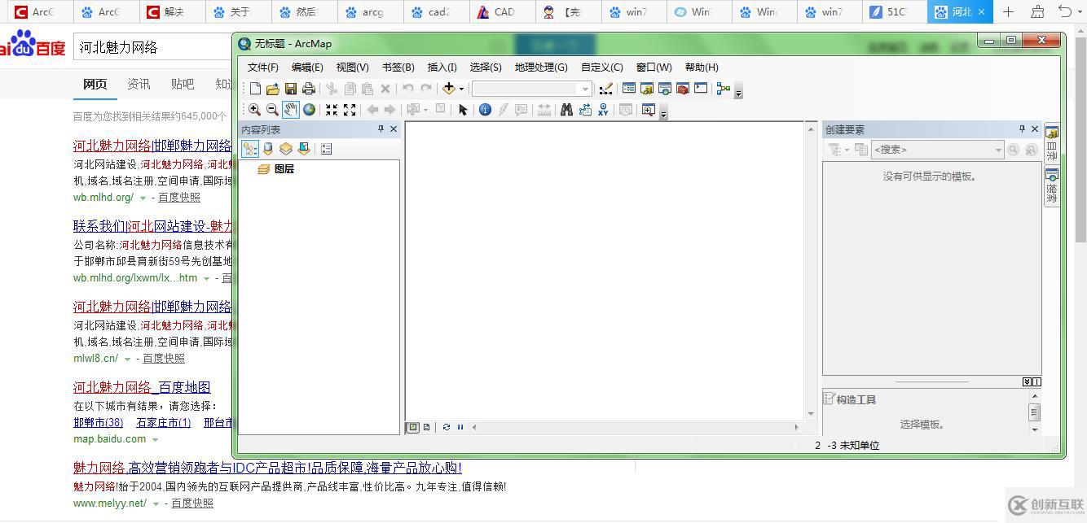Print the map using the printer icon
Viewport: 1087px width, 523px height.
pos(309,89)
